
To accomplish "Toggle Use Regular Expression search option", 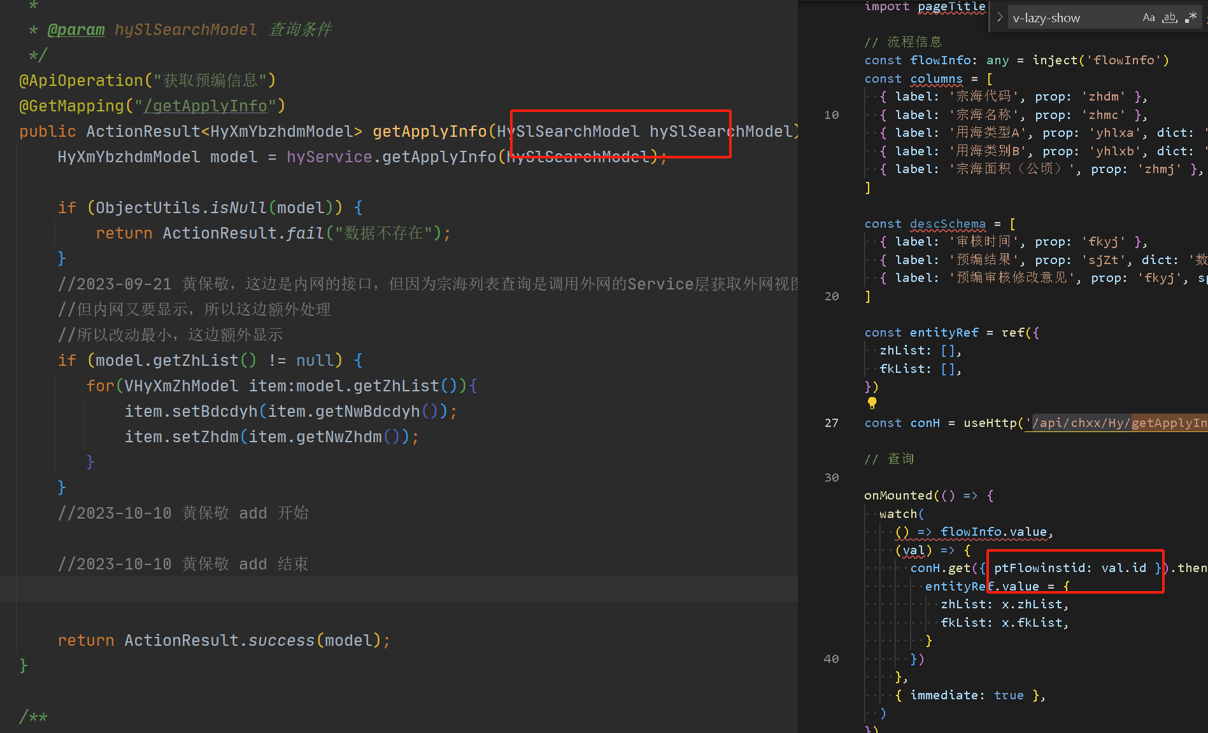I will (1191, 18).
